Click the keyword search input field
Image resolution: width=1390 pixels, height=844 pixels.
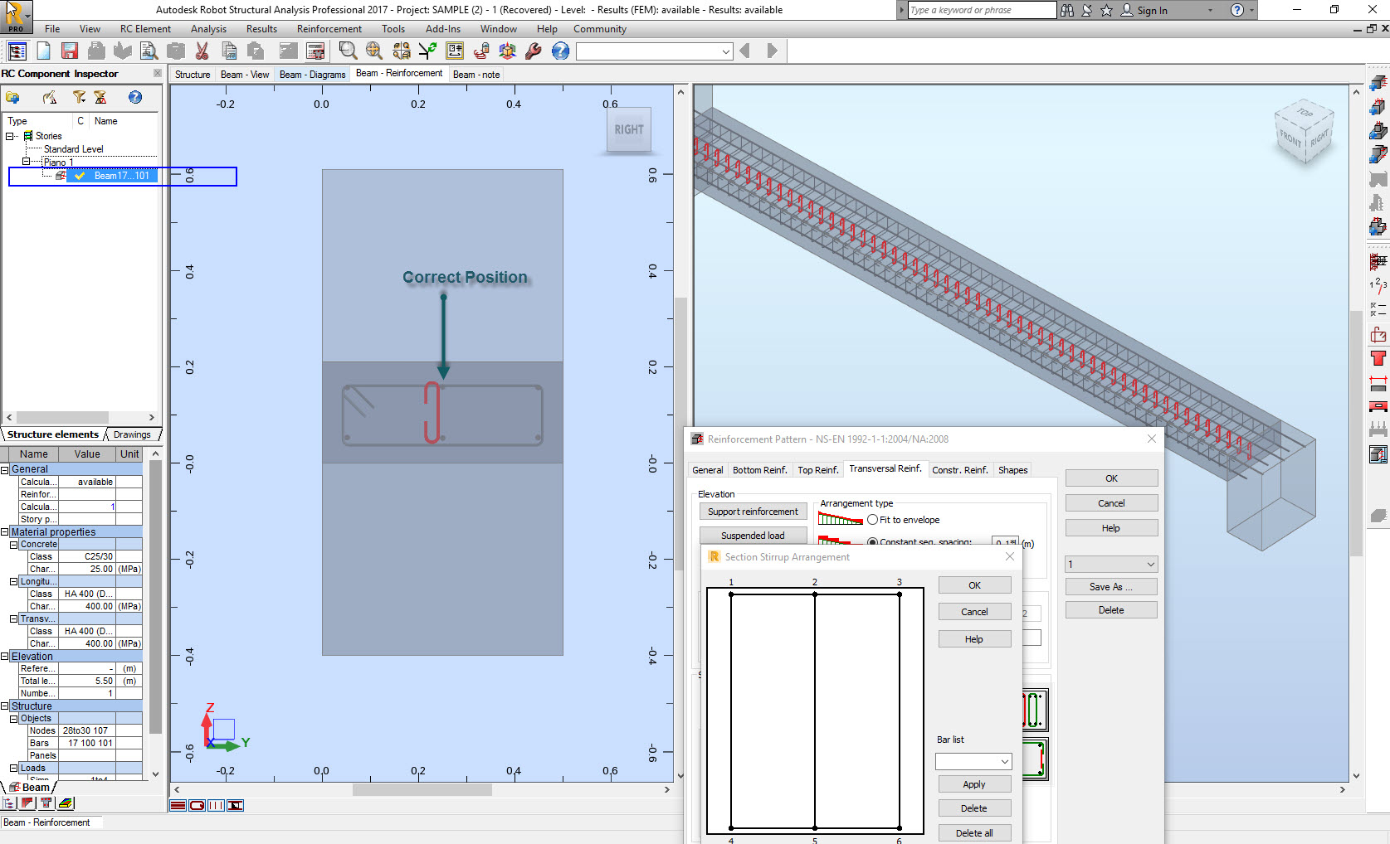(982, 10)
